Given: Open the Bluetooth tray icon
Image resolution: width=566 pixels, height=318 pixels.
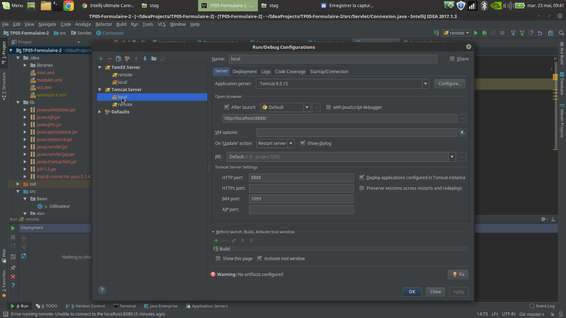Looking at the screenshot, I should tap(484, 6).
